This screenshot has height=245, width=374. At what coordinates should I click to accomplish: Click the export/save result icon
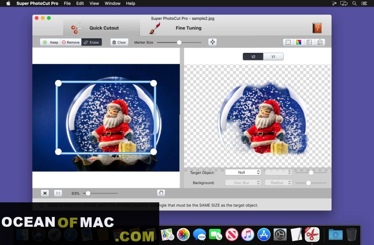[320, 42]
